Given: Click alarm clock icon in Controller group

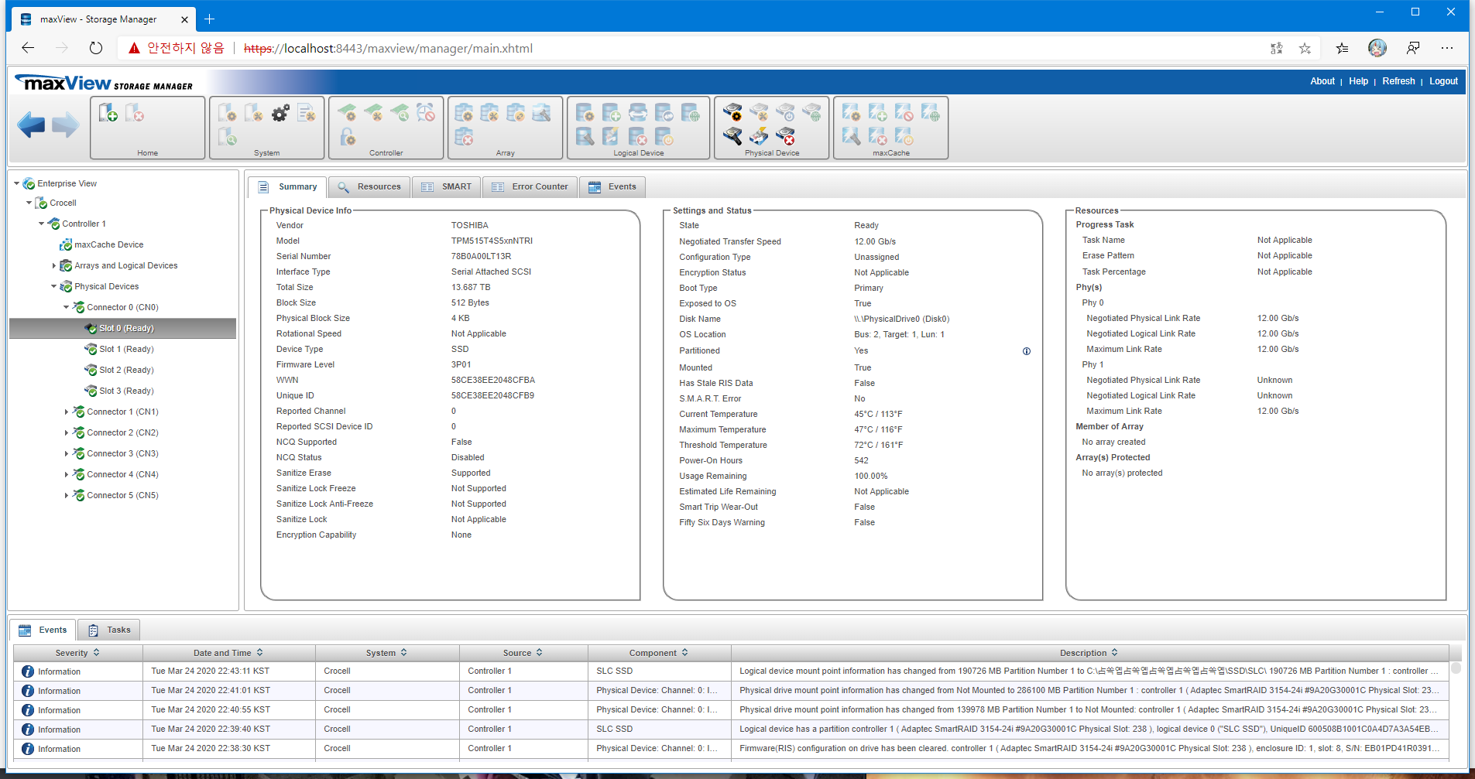Looking at the screenshot, I should click(425, 113).
